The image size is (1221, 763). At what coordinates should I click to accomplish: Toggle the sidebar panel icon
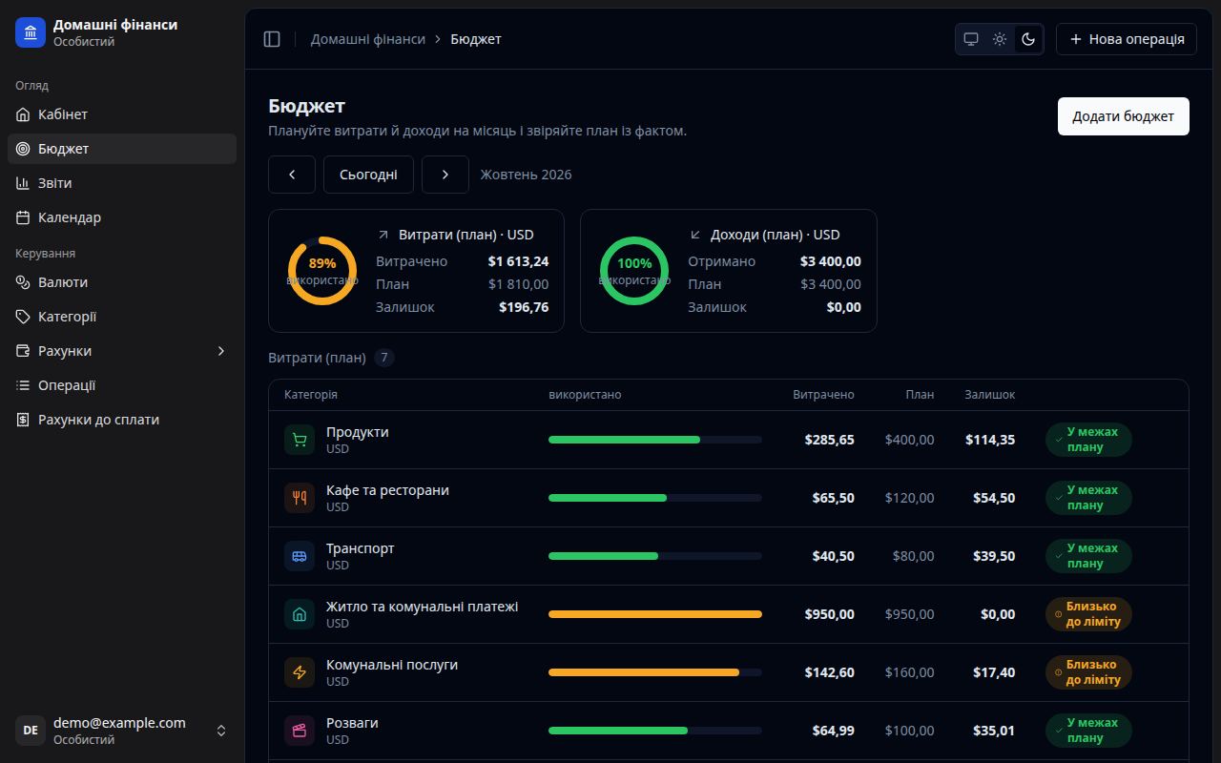click(x=272, y=39)
